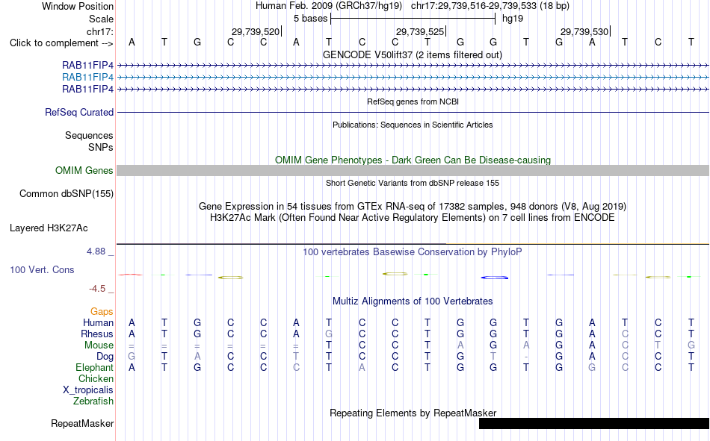Click the '5 bases' scale label
This screenshot has height=441, width=710.
pos(310,19)
